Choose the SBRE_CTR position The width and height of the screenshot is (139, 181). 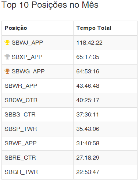(x=20, y=158)
